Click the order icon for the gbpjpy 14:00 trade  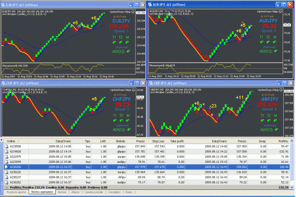(7, 146)
